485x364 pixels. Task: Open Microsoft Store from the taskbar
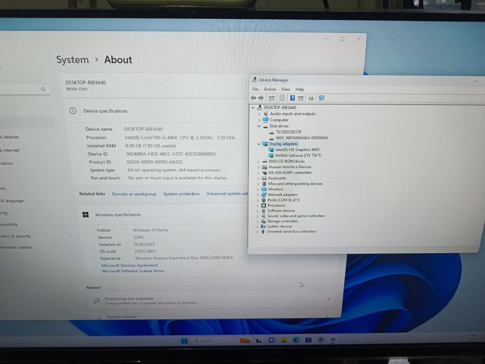(x=309, y=340)
